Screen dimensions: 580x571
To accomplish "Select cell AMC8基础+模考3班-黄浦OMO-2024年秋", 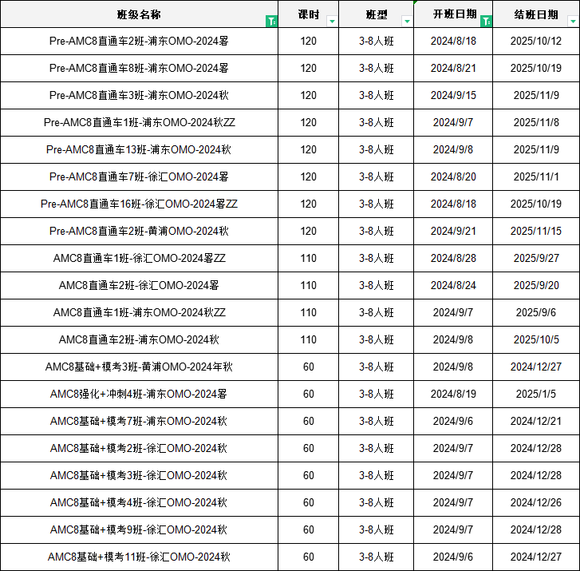I will click(x=139, y=367).
